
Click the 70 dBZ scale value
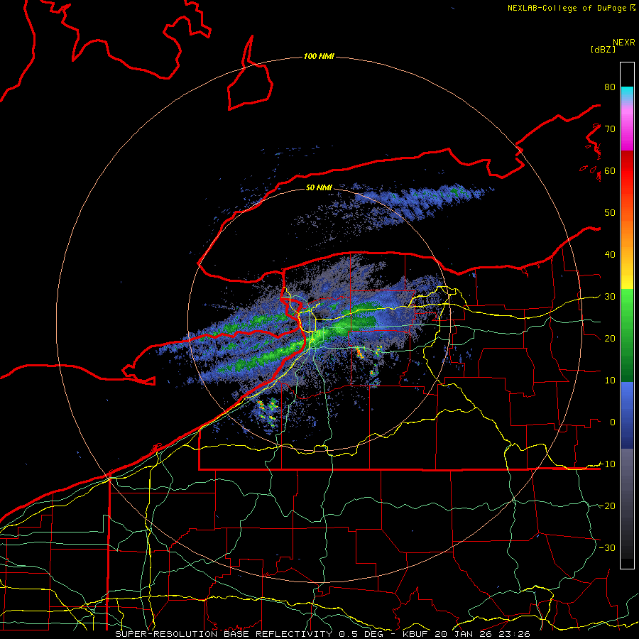pos(610,129)
